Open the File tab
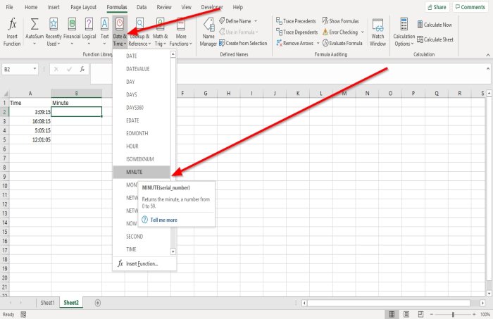Image resolution: width=493 pixels, height=319 pixels. point(9,7)
